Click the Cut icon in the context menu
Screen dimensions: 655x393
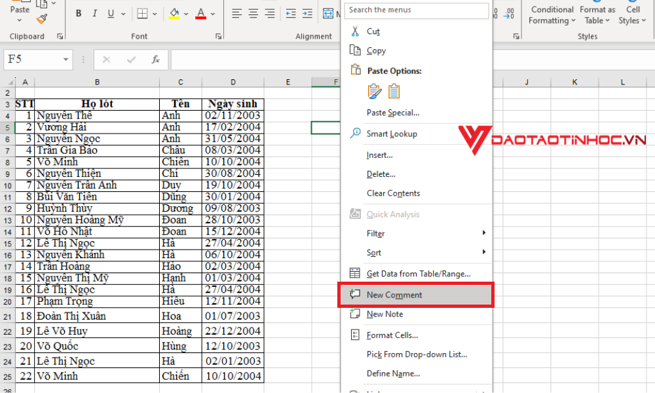(x=355, y=31)
